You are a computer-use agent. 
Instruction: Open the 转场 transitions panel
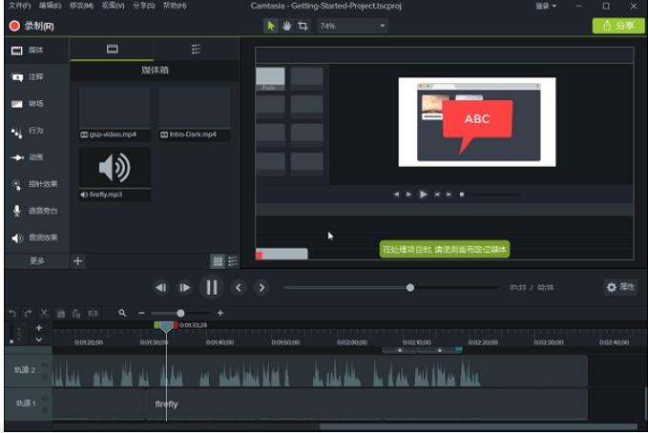pyautogui.click(x=36, y=104)
